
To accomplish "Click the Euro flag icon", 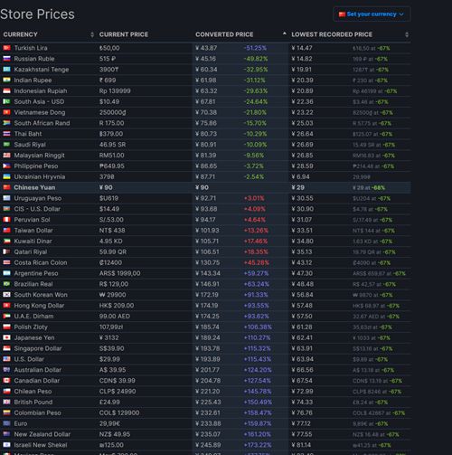I will [6, 423].
